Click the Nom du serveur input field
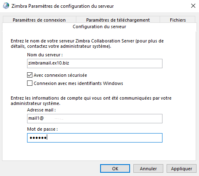This screenshot has height=176, width=199. (95, 63)
